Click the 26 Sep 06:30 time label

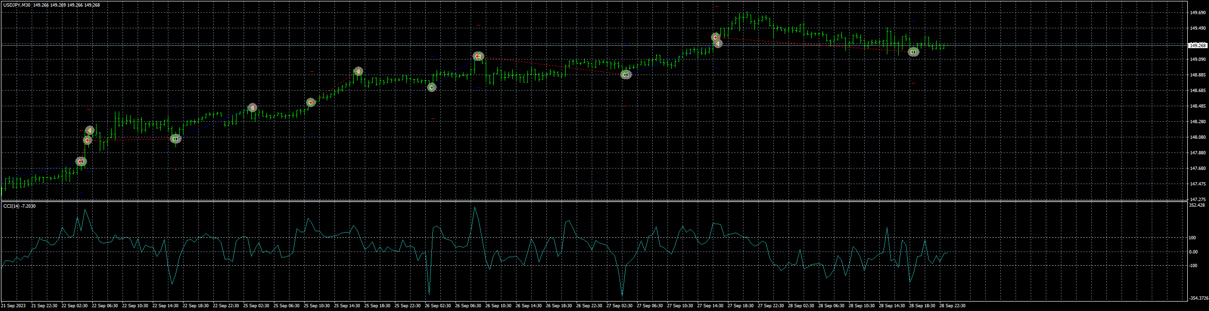pos(468,306)
